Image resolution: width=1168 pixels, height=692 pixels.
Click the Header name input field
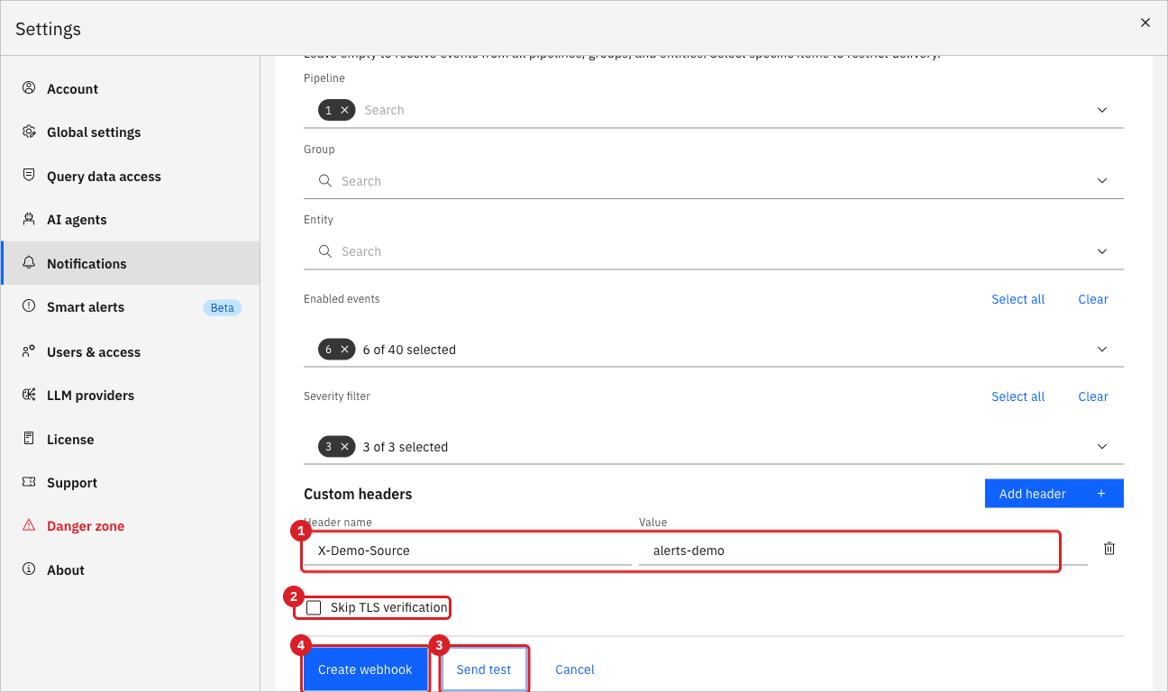(x=468, y=551)
